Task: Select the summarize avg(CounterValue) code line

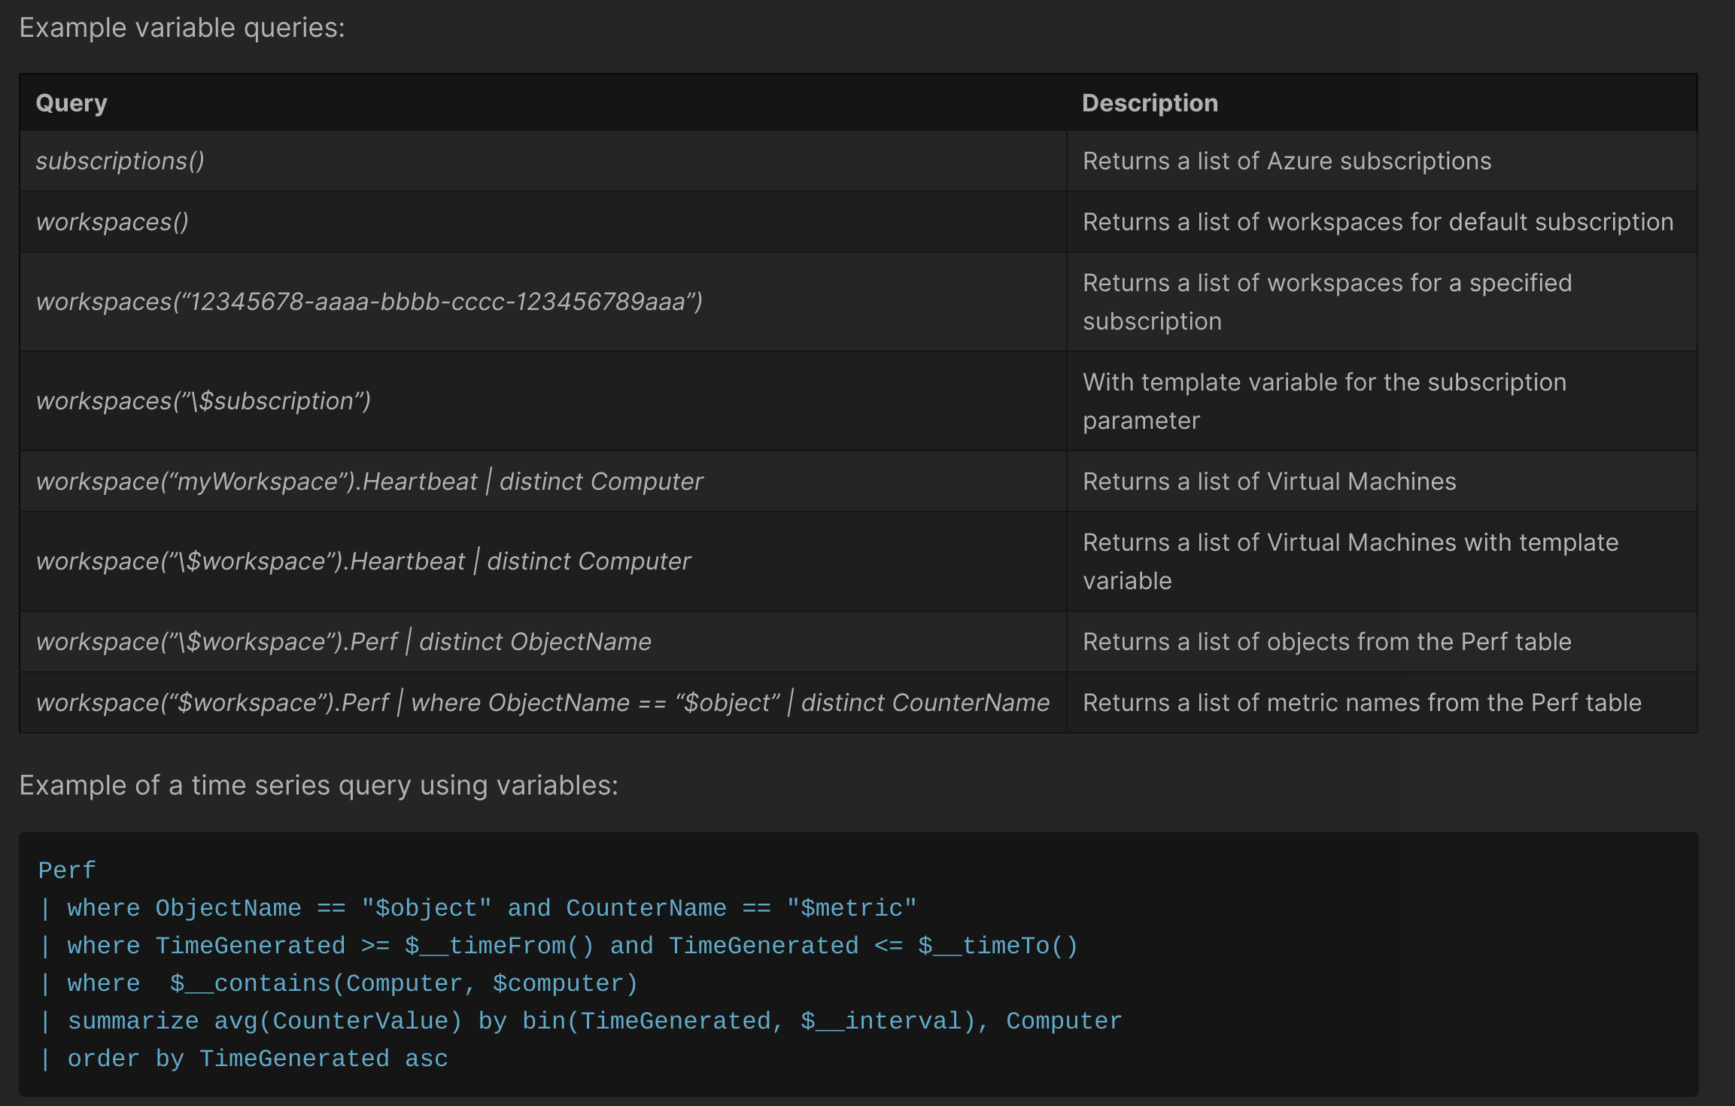Action: pyautogui.click(x=265, y=1020)
